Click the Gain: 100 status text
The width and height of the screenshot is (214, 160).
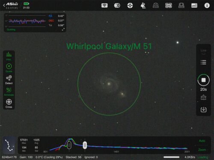pos(26,157)
